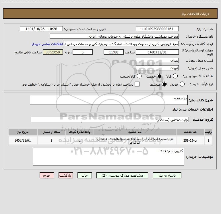Click the remaining days field showing 5
The height and width of the screenshot is (214, 221).
[x=83, y=52]
